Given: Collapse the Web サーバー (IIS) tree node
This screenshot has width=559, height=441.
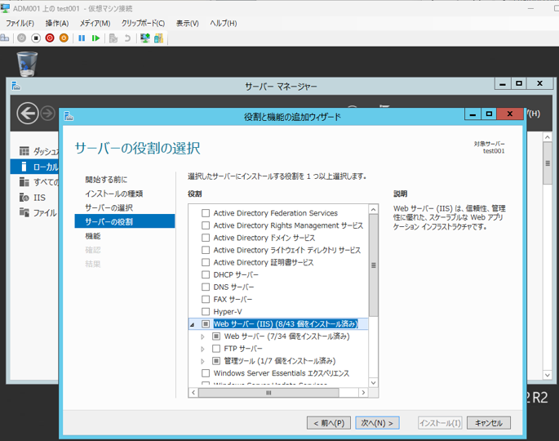Looking at the screenshot, I should click(193, 324).
